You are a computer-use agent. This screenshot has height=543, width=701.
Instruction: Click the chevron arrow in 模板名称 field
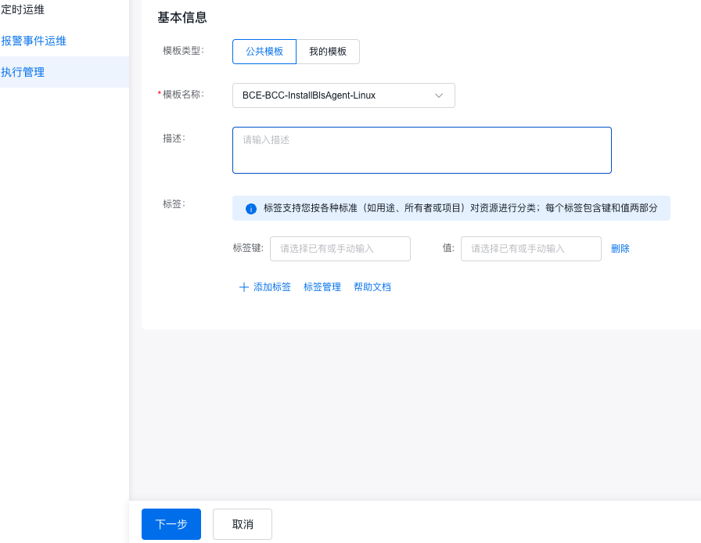[x=439, y=95]
